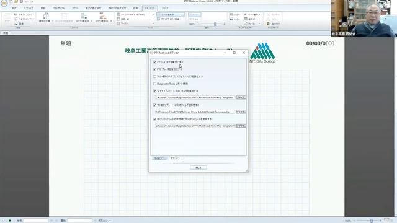397x223 pixels.
Task: Click the Open file icon in quick access toolbar
Action: [x=16, y=2]
